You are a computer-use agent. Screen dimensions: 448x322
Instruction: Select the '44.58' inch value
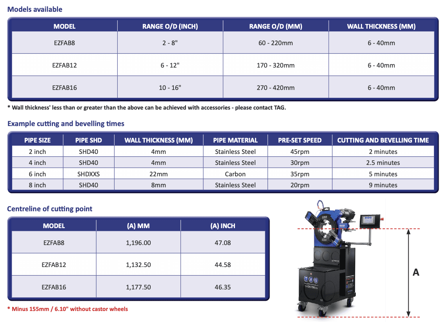[223, 265]
